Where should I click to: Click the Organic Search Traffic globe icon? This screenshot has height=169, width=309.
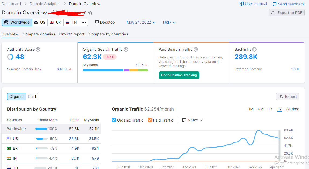click(126, 49)
